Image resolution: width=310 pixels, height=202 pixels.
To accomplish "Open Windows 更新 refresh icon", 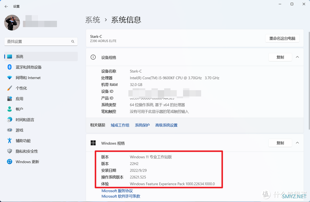I will tap(9, 162).
